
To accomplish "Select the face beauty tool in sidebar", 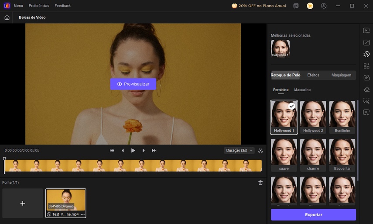I will (x=366, y=54).
